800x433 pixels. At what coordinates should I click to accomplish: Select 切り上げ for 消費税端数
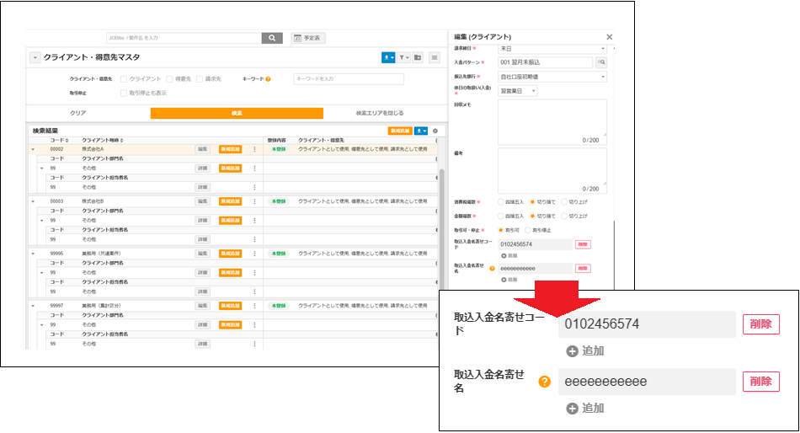[x=563, y=202]
